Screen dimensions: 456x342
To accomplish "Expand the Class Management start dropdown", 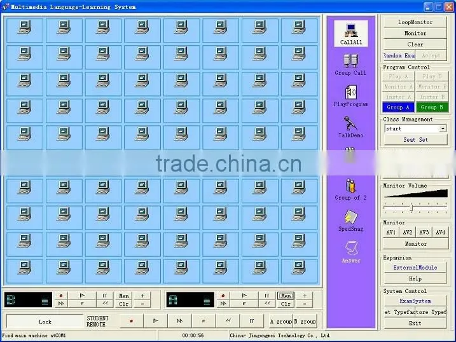I will click(x=443, y=128).
